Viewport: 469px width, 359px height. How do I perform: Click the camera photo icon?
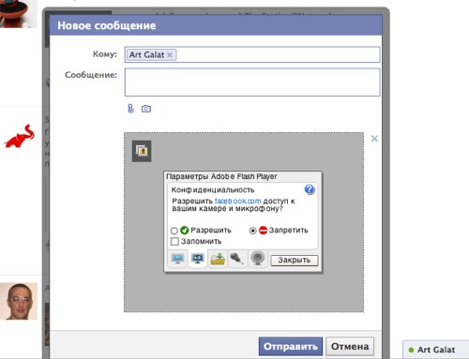pos(146,109)
